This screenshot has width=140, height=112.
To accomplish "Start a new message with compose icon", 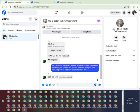I will [36, 19].
